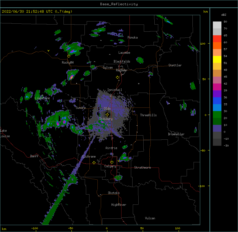Select the asterisk marker north of ThreeHills
238x232 pixels.
click(139, 83)
